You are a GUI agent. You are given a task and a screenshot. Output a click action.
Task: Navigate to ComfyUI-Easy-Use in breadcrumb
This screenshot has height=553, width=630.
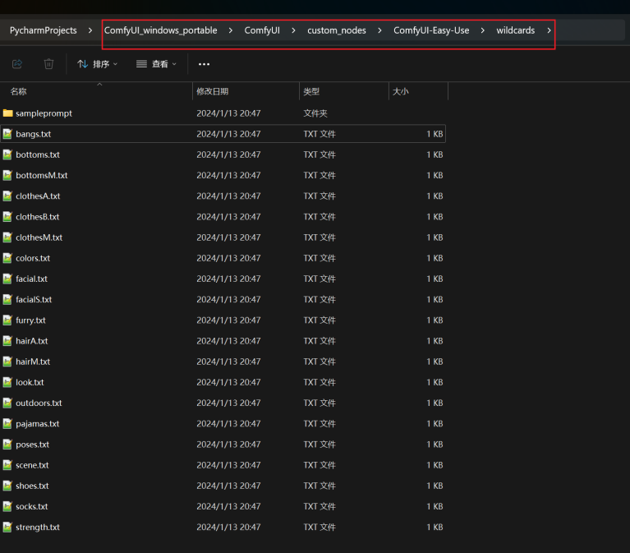point(431,30)
